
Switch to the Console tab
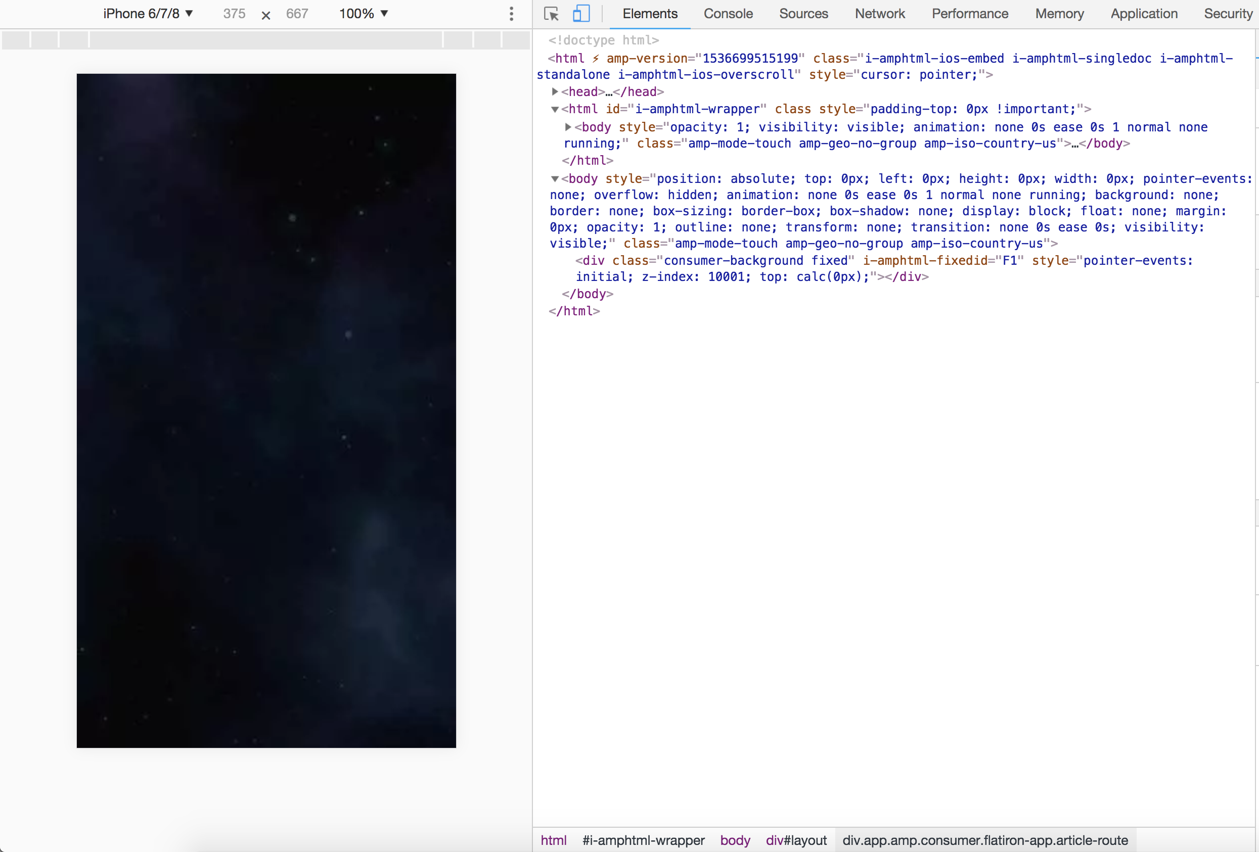pyautogui.click(x=728, y=14)
